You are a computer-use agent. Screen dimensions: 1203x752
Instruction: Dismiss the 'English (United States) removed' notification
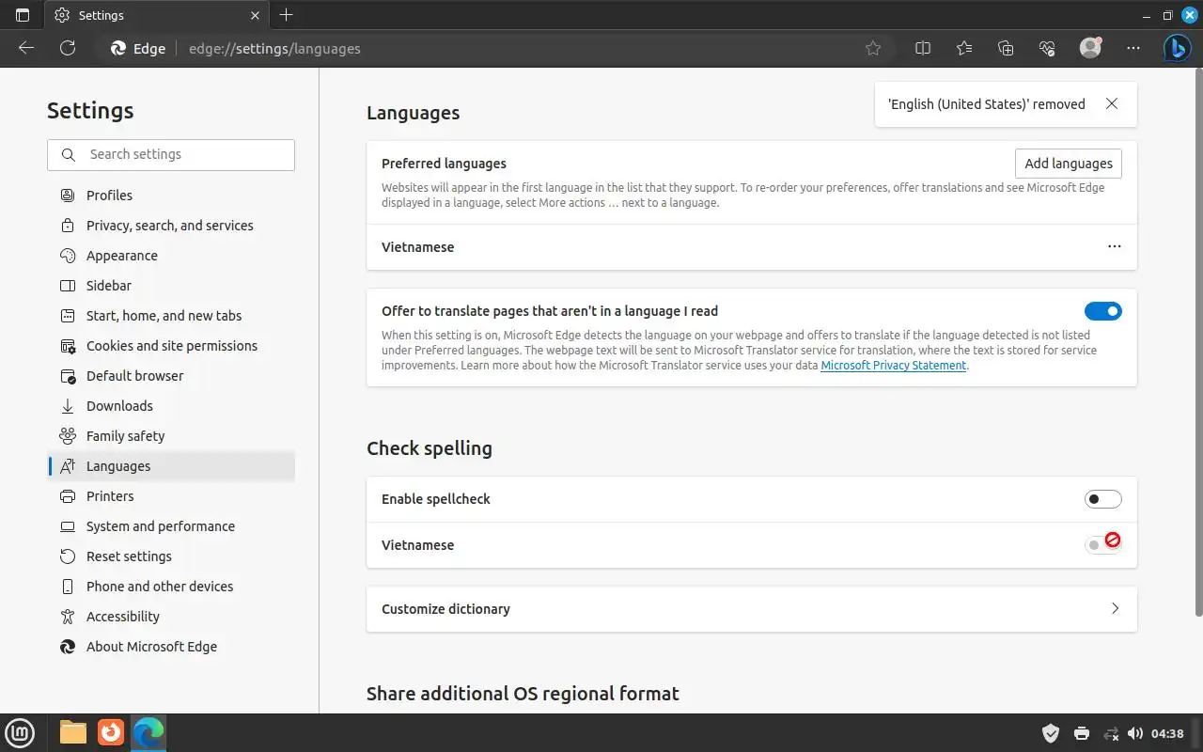1112,104
